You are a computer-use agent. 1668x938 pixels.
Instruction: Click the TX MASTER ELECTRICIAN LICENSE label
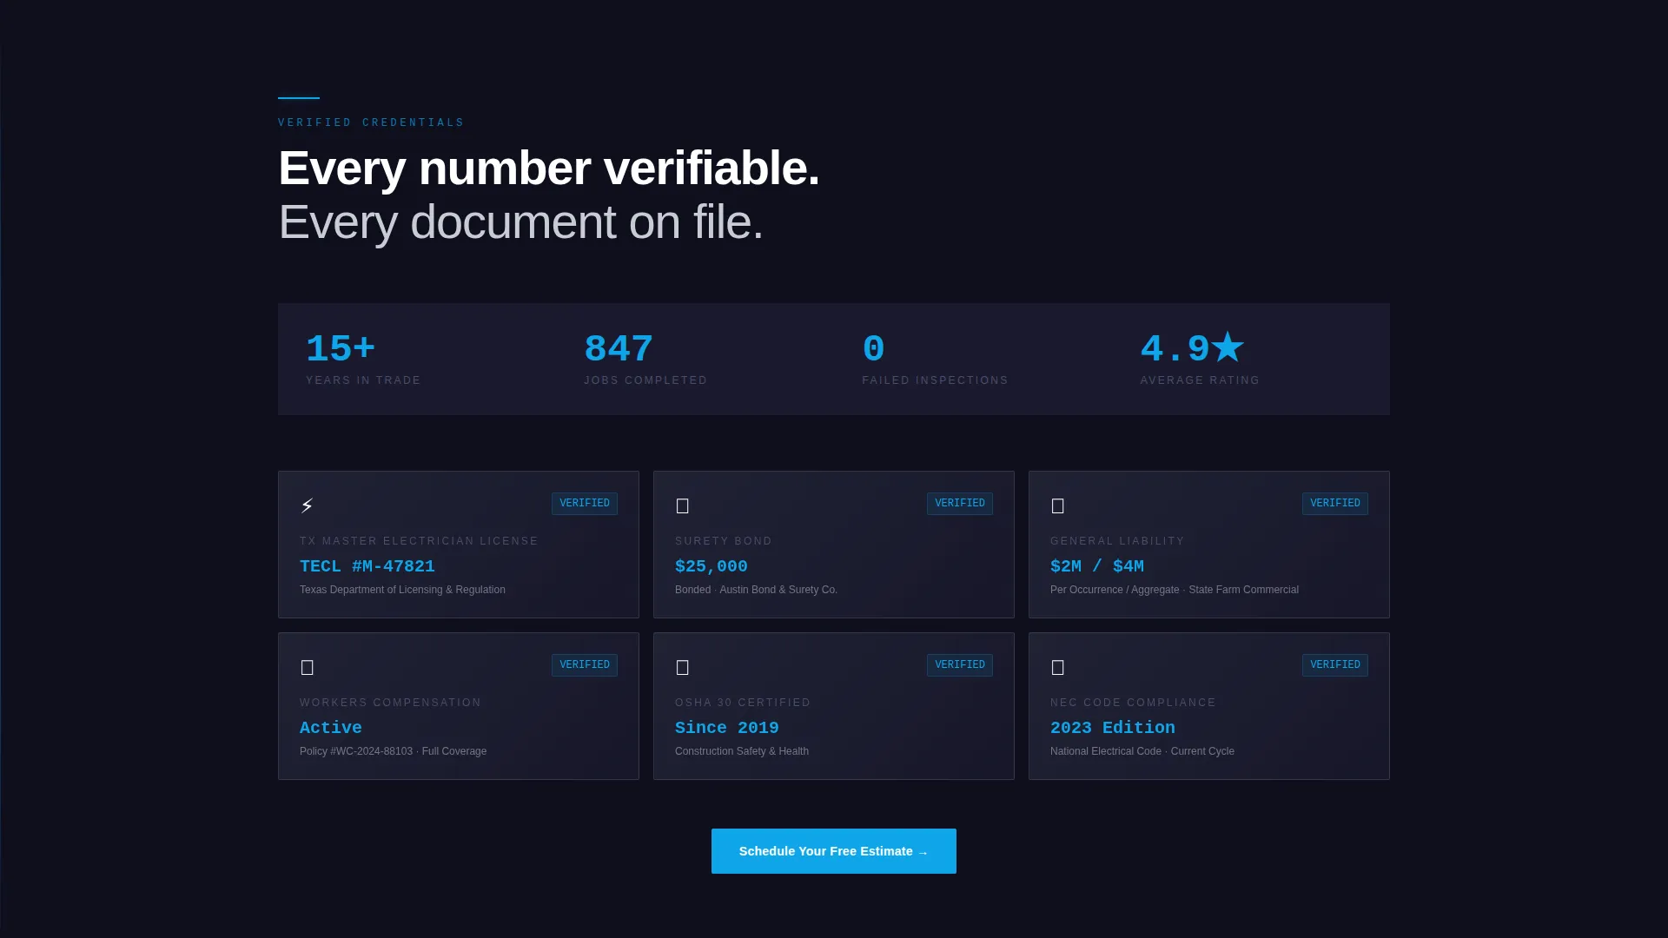point(419,541)
